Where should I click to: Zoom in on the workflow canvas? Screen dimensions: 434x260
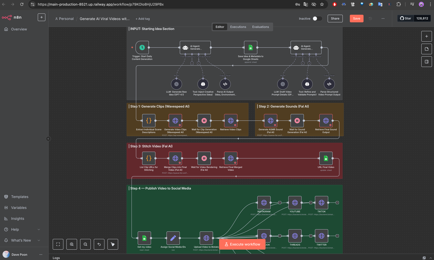pyautogui.click(x=72, y=244)
